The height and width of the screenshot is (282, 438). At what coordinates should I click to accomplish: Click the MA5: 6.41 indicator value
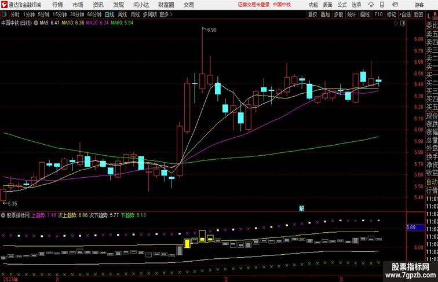coord(49,23)
